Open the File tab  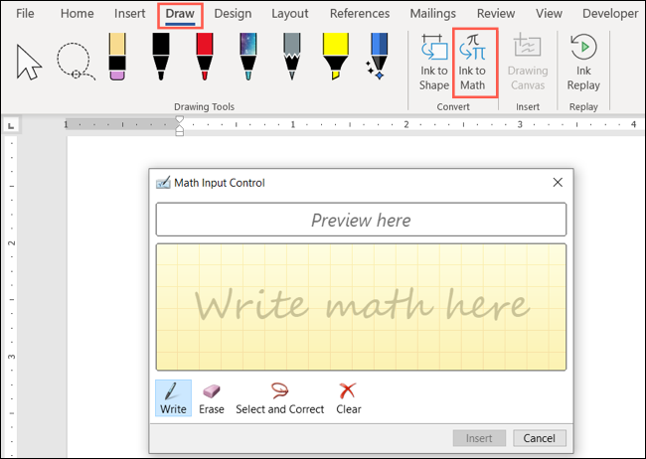click(25, 14)
